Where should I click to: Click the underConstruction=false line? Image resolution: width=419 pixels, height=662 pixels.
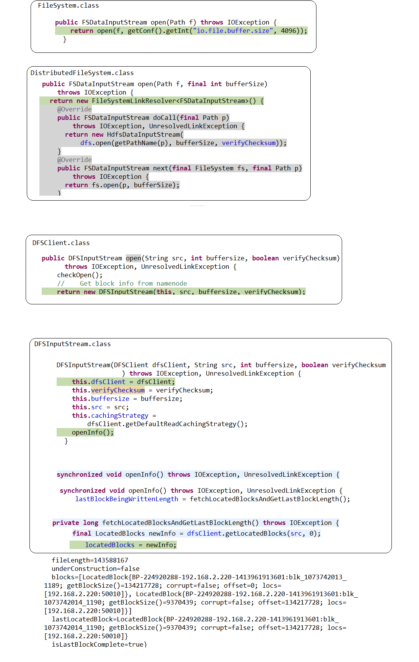point(96,569)
